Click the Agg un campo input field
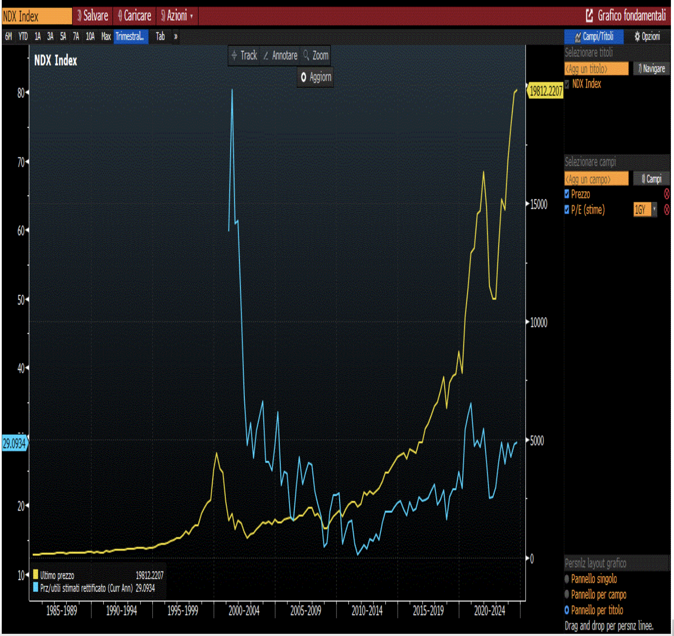The height and width of the screenshot is (636, 674). click(596, 179)
